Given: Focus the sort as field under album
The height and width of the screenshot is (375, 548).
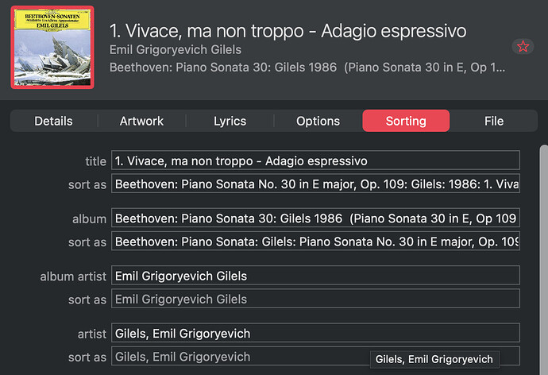Looking at the screenshot, I should pyautogui.click(x=315, y=242).
